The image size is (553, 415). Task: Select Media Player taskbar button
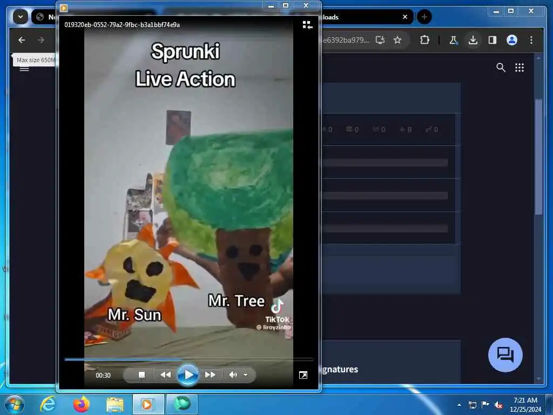tap(148, 404)
